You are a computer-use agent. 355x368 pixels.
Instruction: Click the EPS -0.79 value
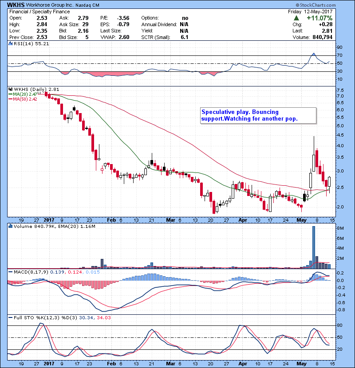pos(123,24)
